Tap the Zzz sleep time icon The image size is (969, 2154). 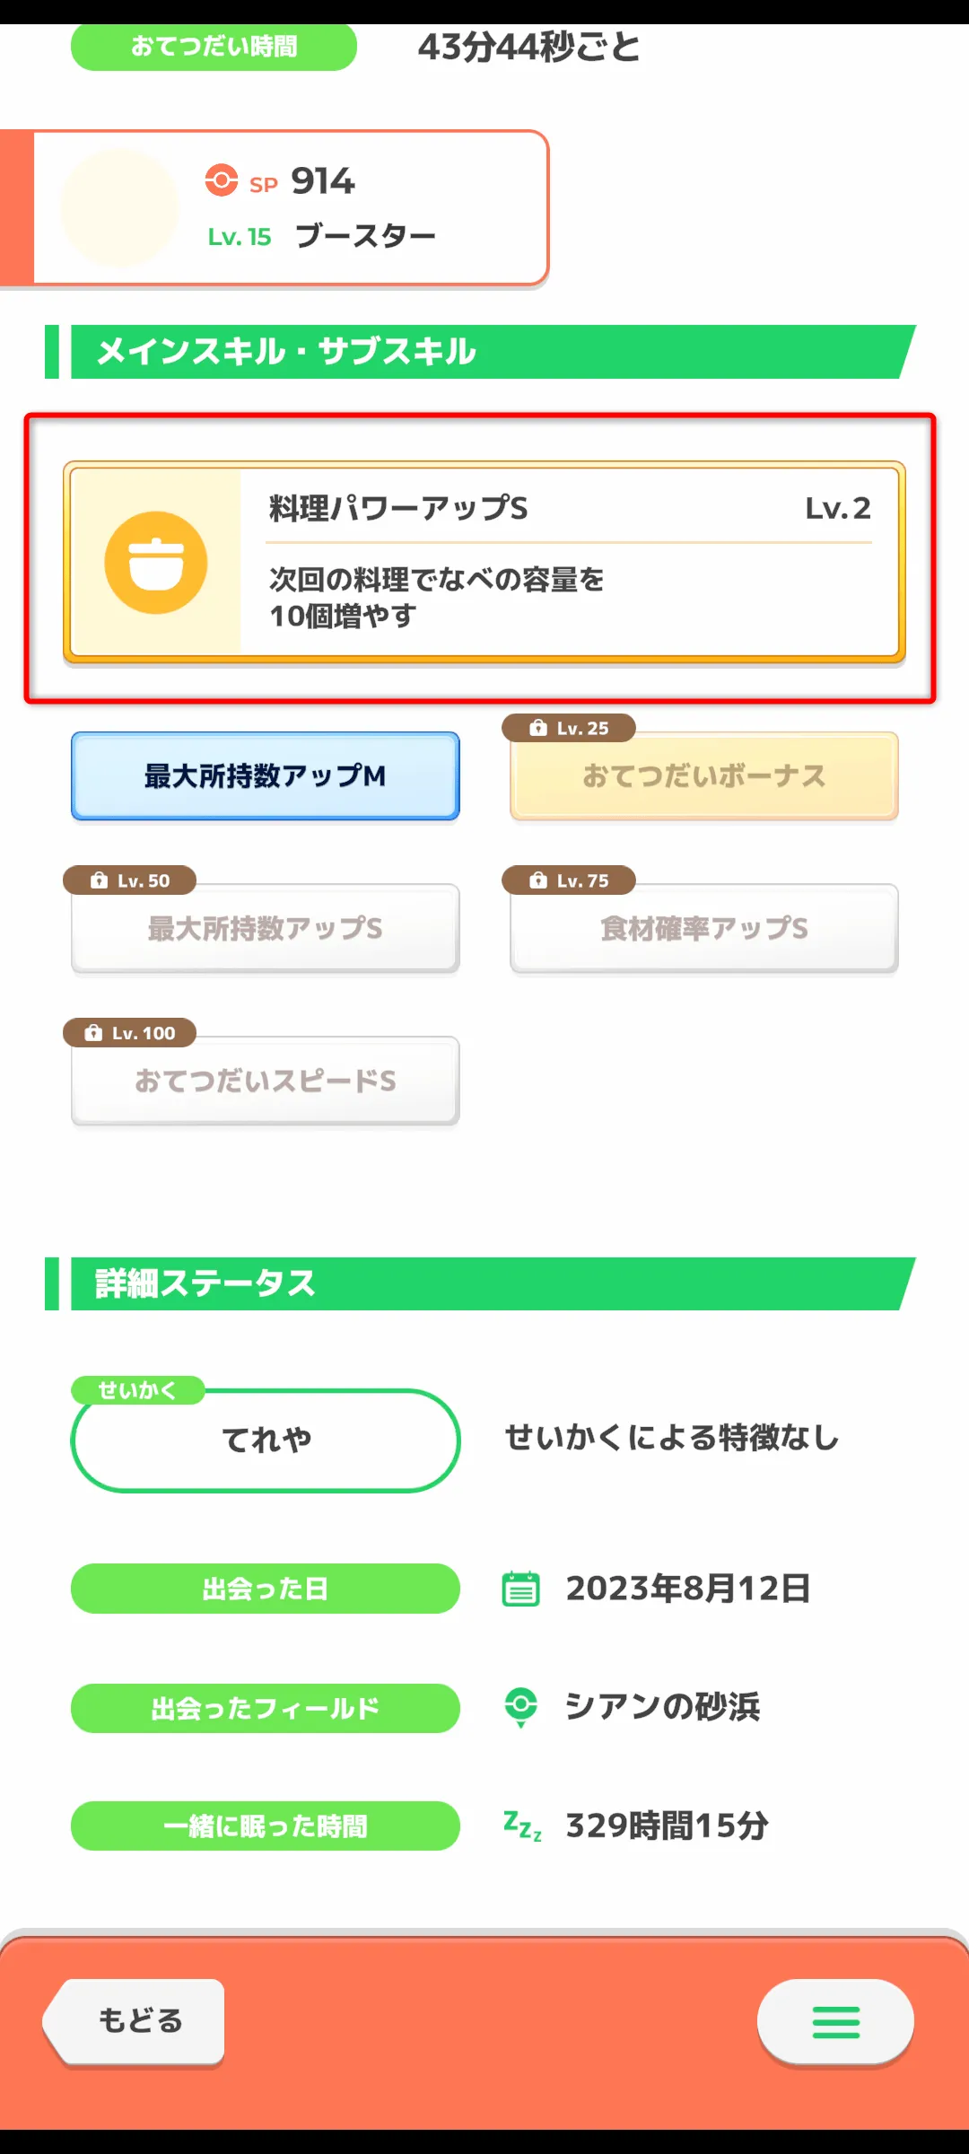522,1826
